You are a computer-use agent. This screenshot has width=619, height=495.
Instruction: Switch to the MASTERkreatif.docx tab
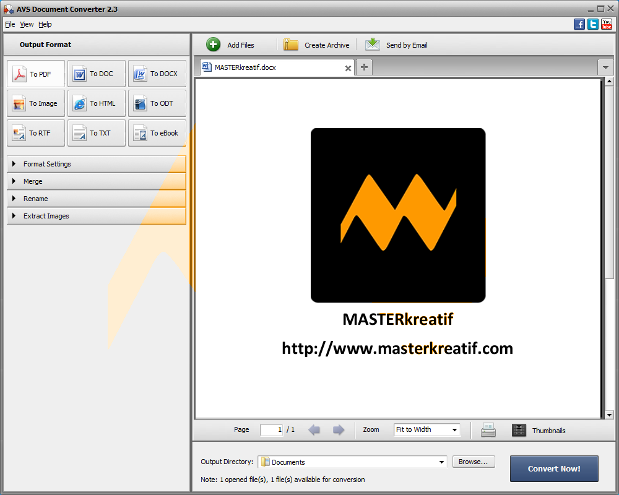pos(276,67)
